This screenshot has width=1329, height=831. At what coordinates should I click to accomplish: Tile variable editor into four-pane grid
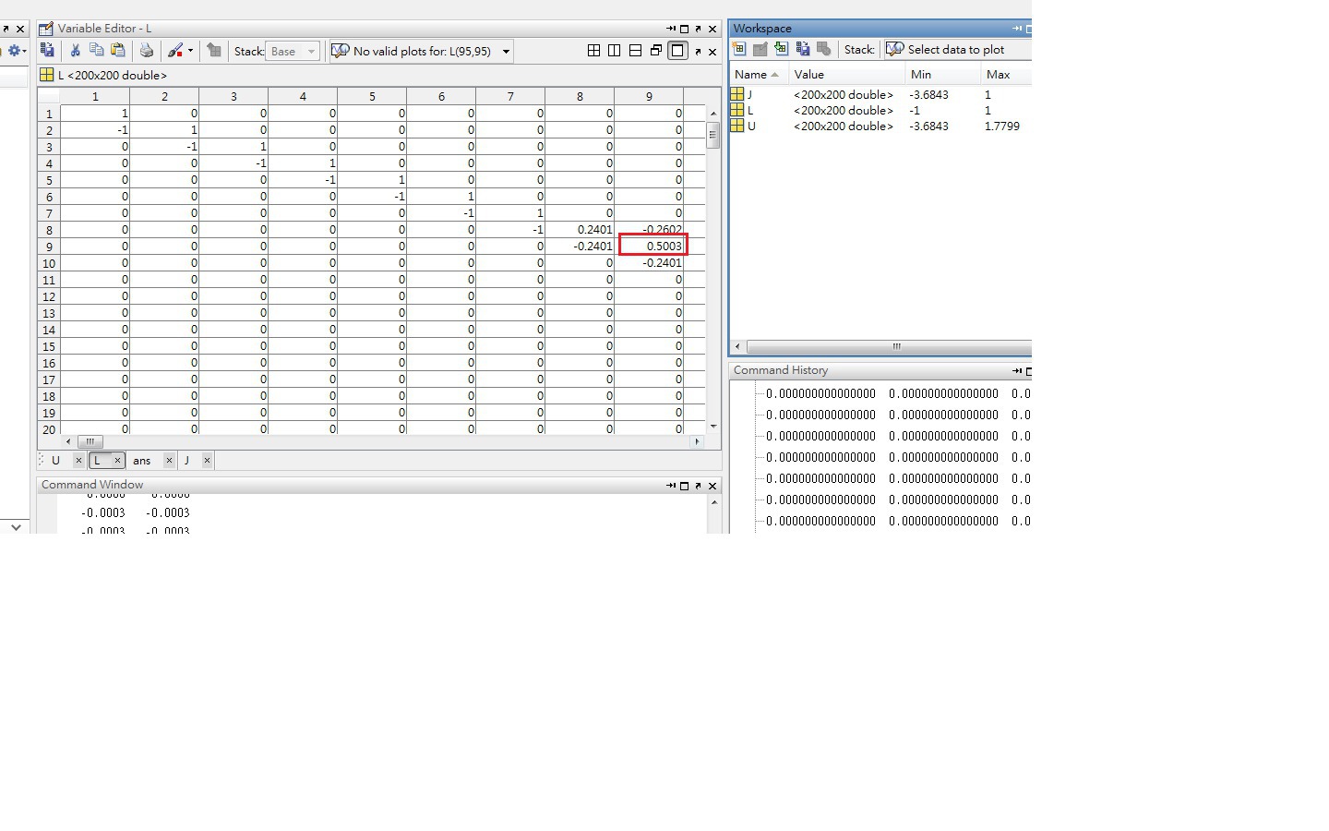point(593,51)
